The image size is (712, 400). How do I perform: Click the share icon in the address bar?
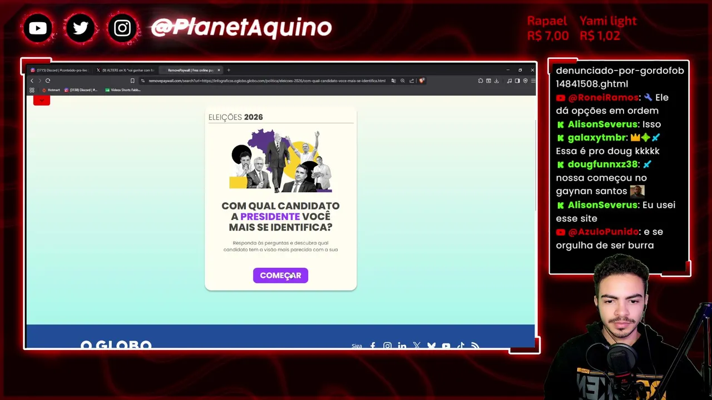tap(412, 81)
